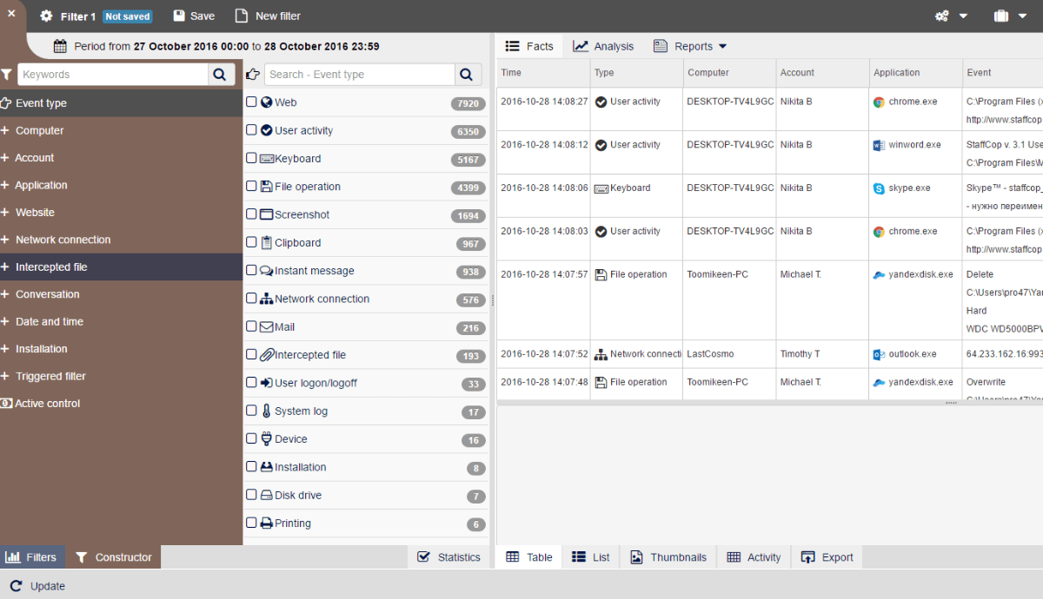The height and width of the screenshot is (599, 1043).
Task: Select the Instant message events icon
Action: tap(263, 271)
